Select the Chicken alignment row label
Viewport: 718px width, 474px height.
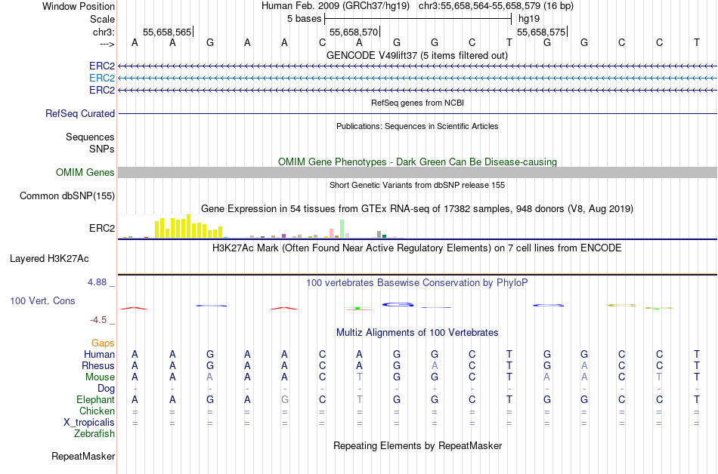click(x=97, y=411)
